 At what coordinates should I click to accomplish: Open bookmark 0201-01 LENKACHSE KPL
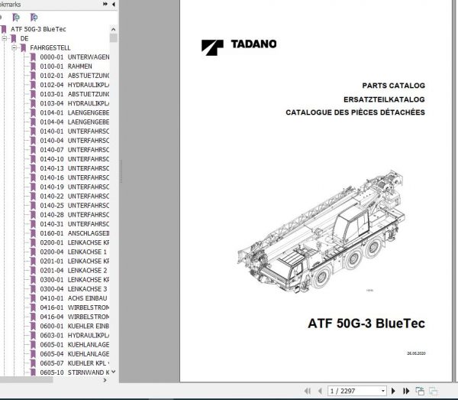(75, 262)
